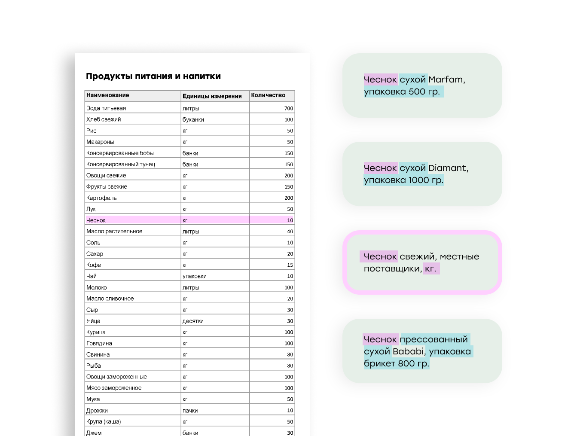577x436 pixels.
Task: Click the Дрожжи row's пачки unit cell
Action: point(215,410)
